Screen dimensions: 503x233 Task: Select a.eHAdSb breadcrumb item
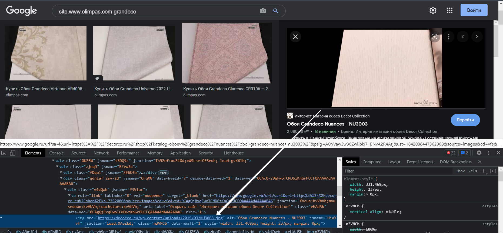(294, 231)
